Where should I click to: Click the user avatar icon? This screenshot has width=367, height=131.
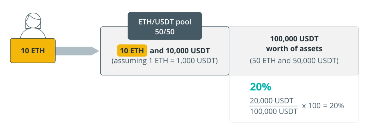point(33,26)
